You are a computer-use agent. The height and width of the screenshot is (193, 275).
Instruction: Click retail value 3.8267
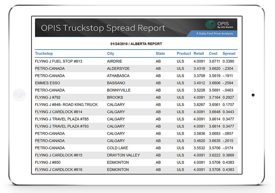click(x=199, y=105)
